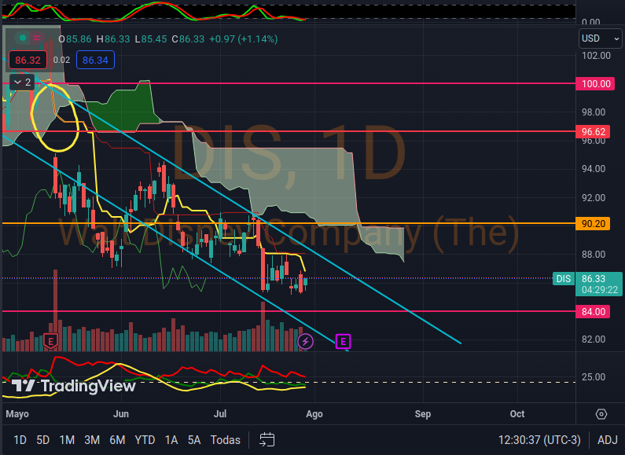Click the red 86.32 sell price button

26,59
